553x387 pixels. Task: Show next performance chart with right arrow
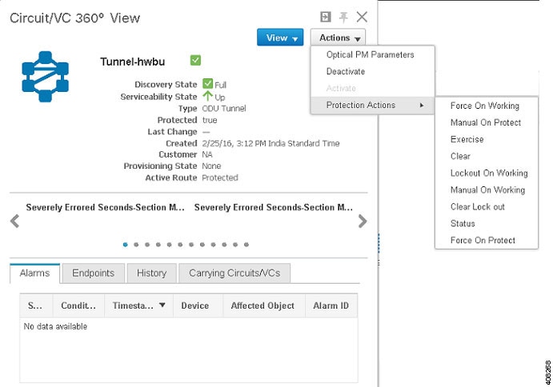(x=363, y=221)
